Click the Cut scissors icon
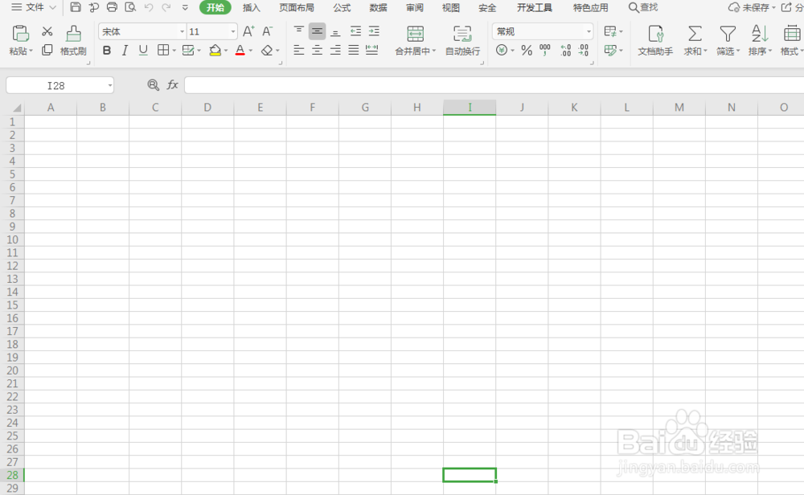 pyautogui.click(x=47, y=32)
